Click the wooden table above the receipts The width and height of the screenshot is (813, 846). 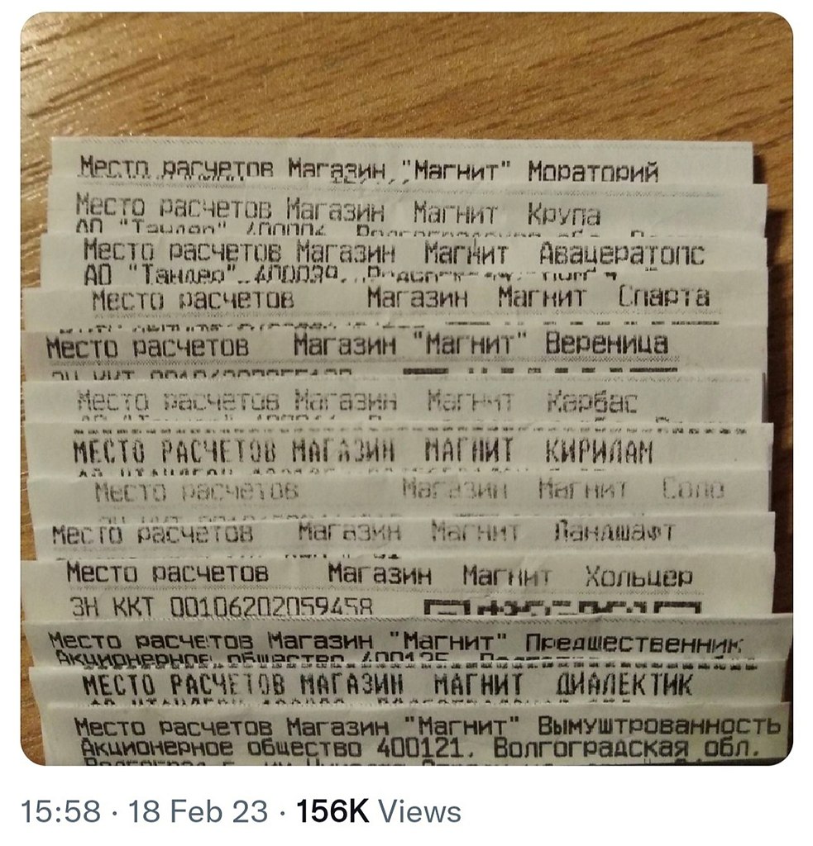[405, 74]
